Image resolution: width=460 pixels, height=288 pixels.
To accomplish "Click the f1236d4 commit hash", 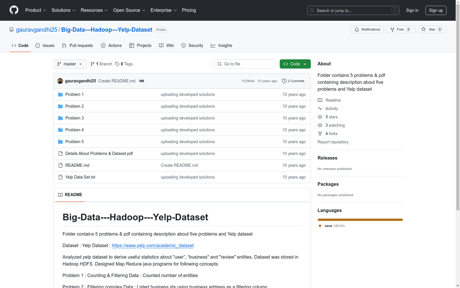I will coord(248,81).
